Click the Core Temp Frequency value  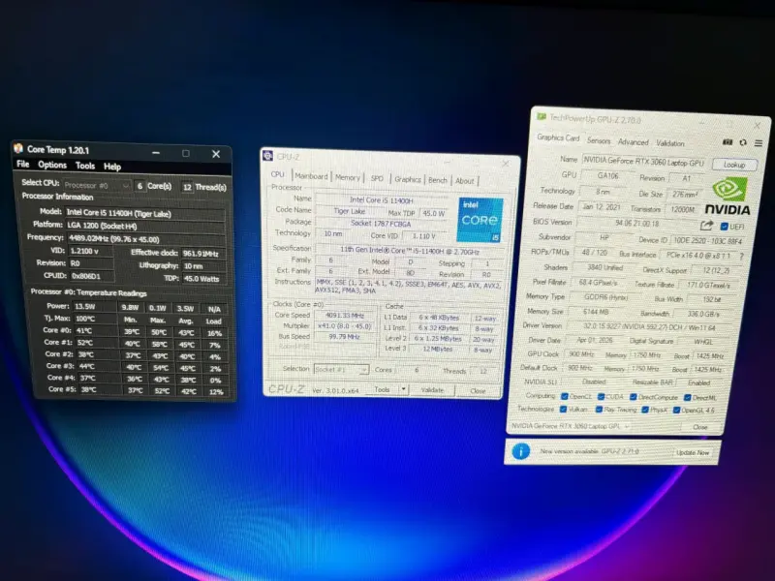tap(145, 238)
